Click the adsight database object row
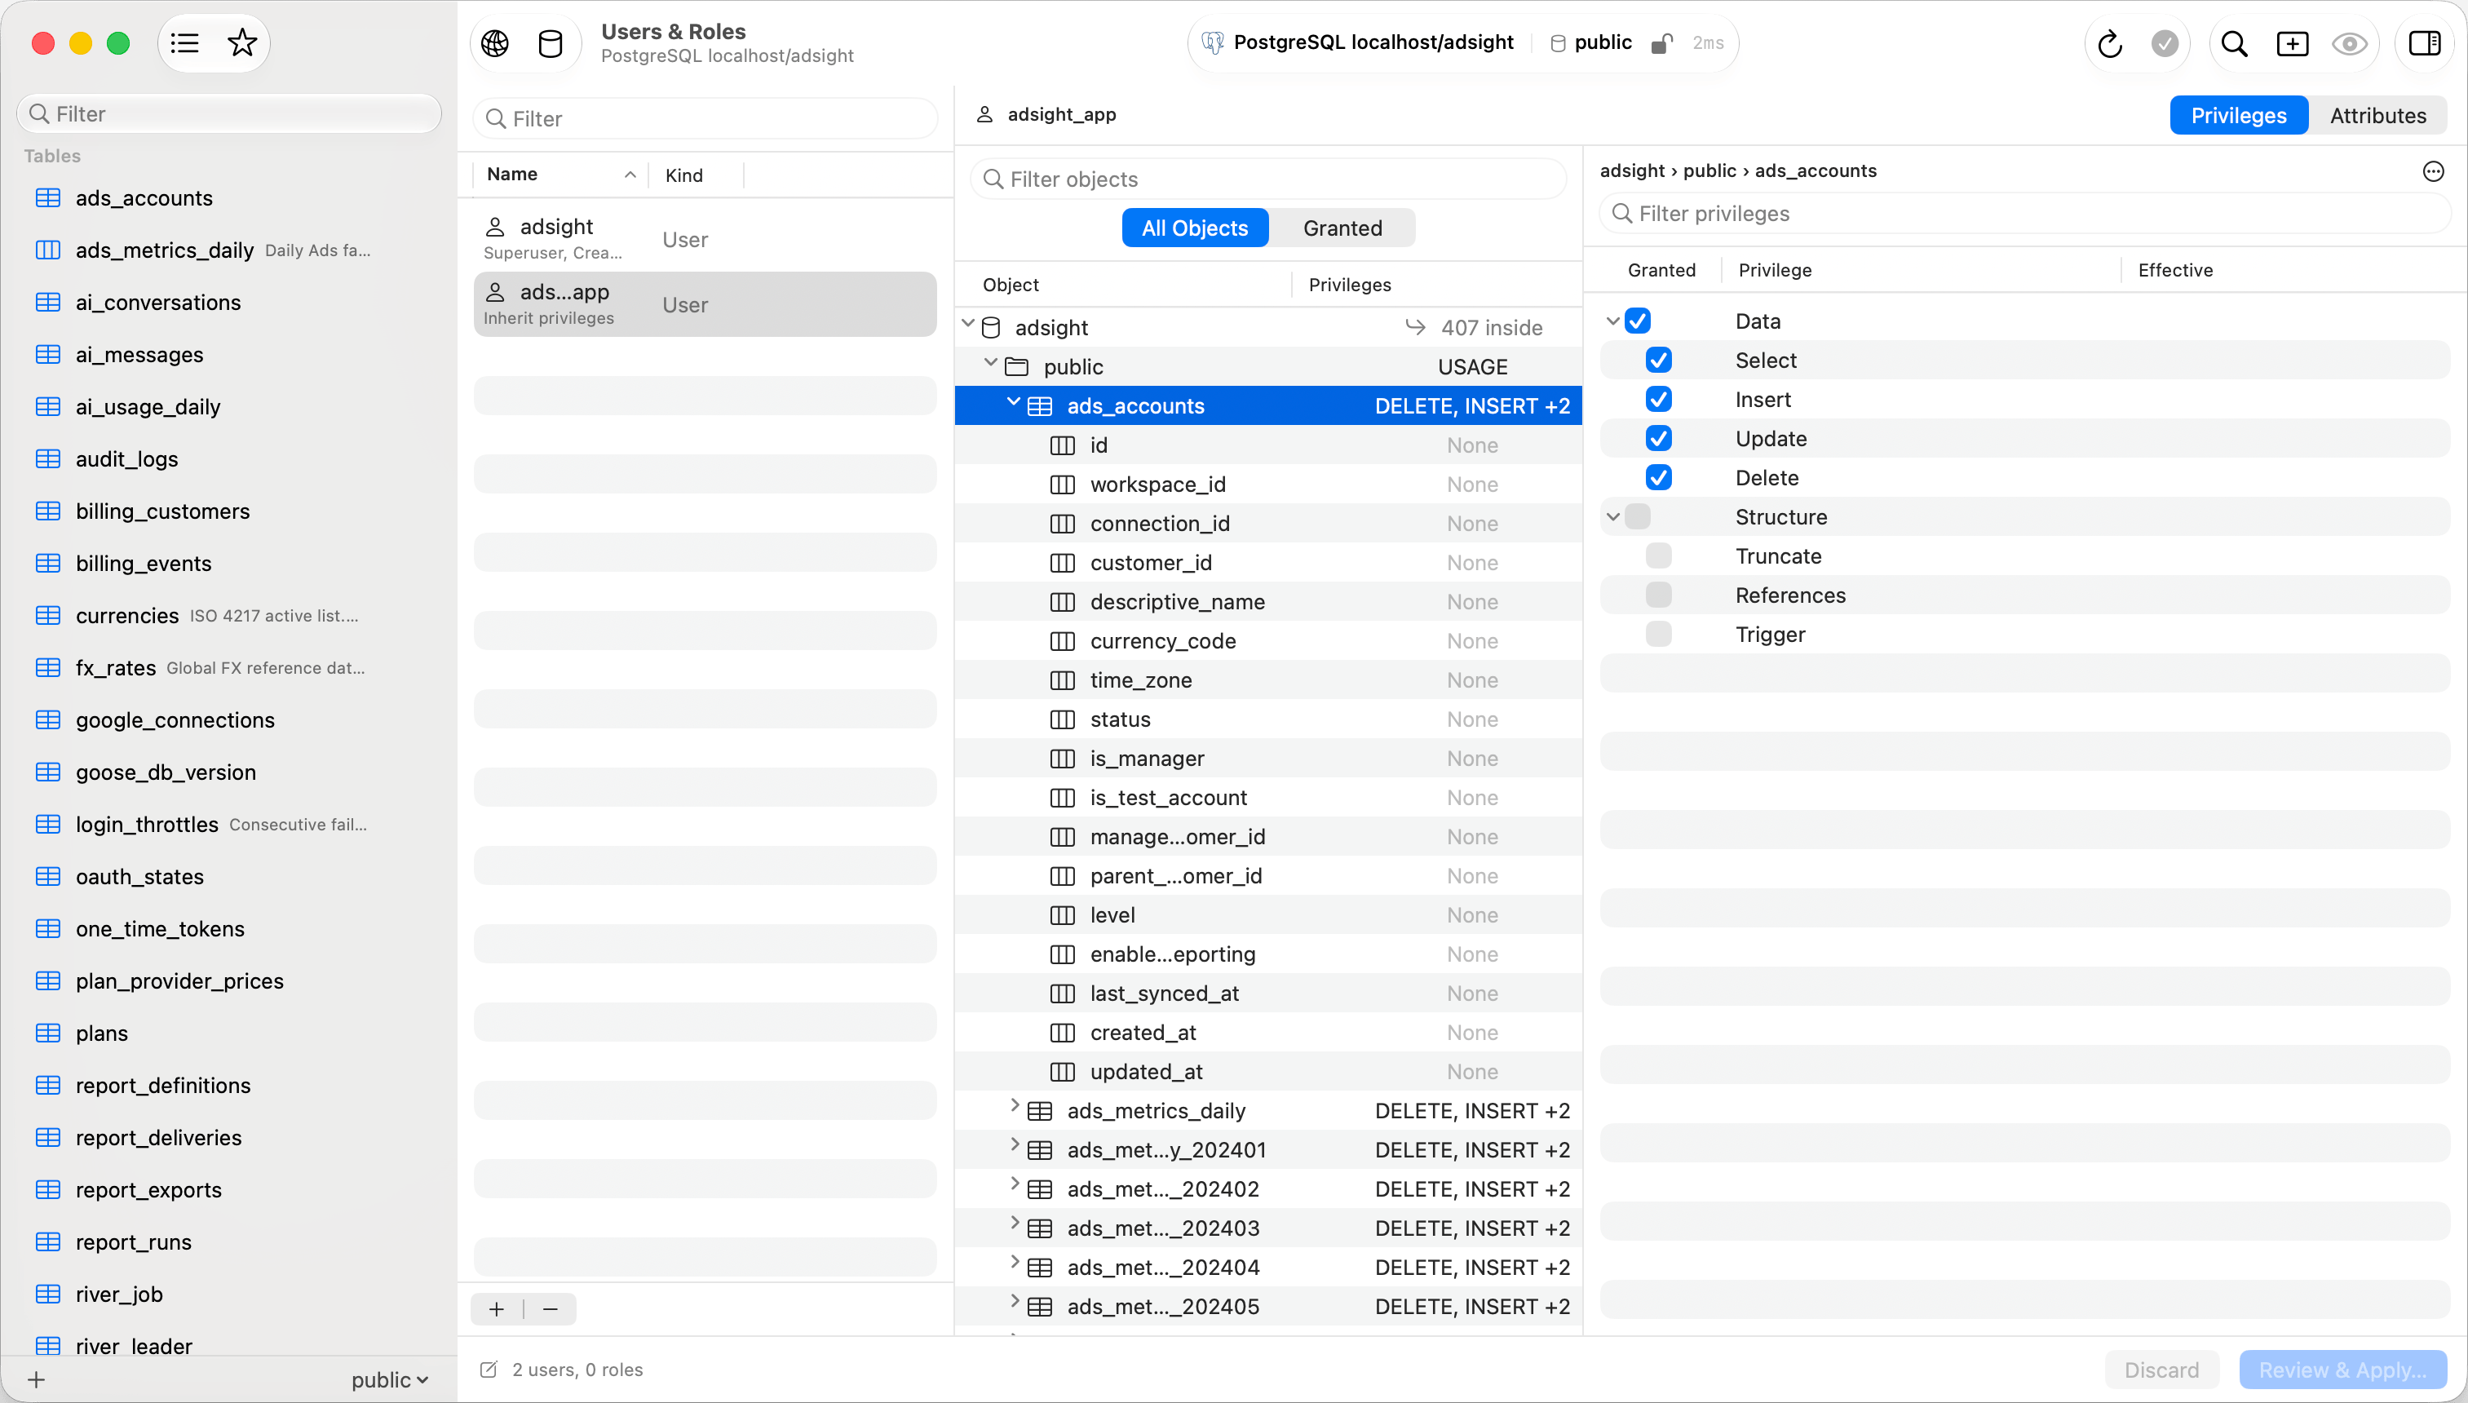This screenshot has height=1403, width=2468. (x=1267, y=328)
